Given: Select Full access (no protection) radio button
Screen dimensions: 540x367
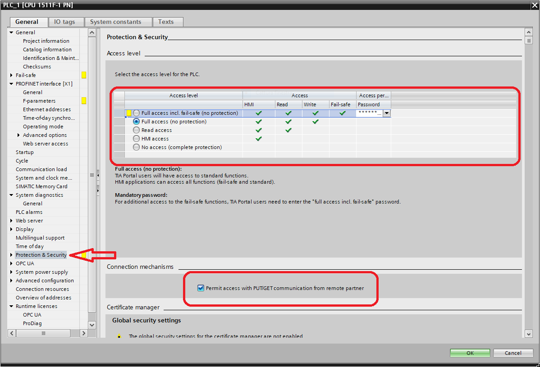Looking at the screenshot, I should pos(137,122).
